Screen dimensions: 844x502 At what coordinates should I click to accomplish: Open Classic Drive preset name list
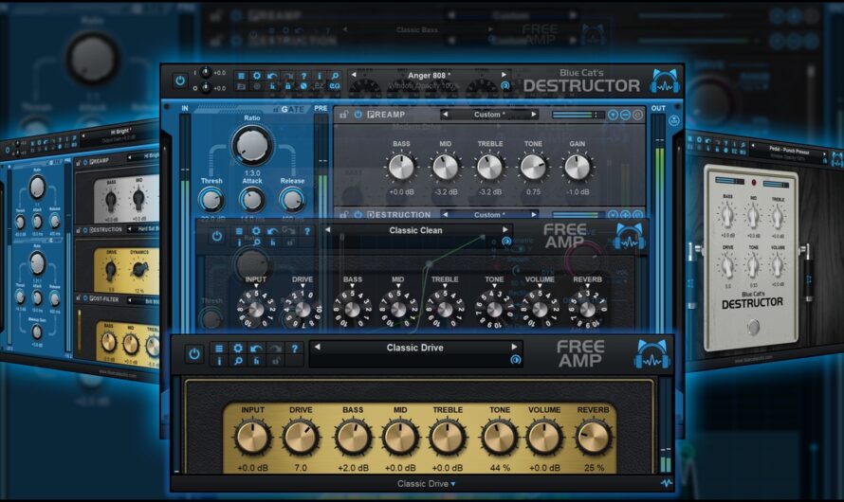pyautogui.click(x=414, y=348)
